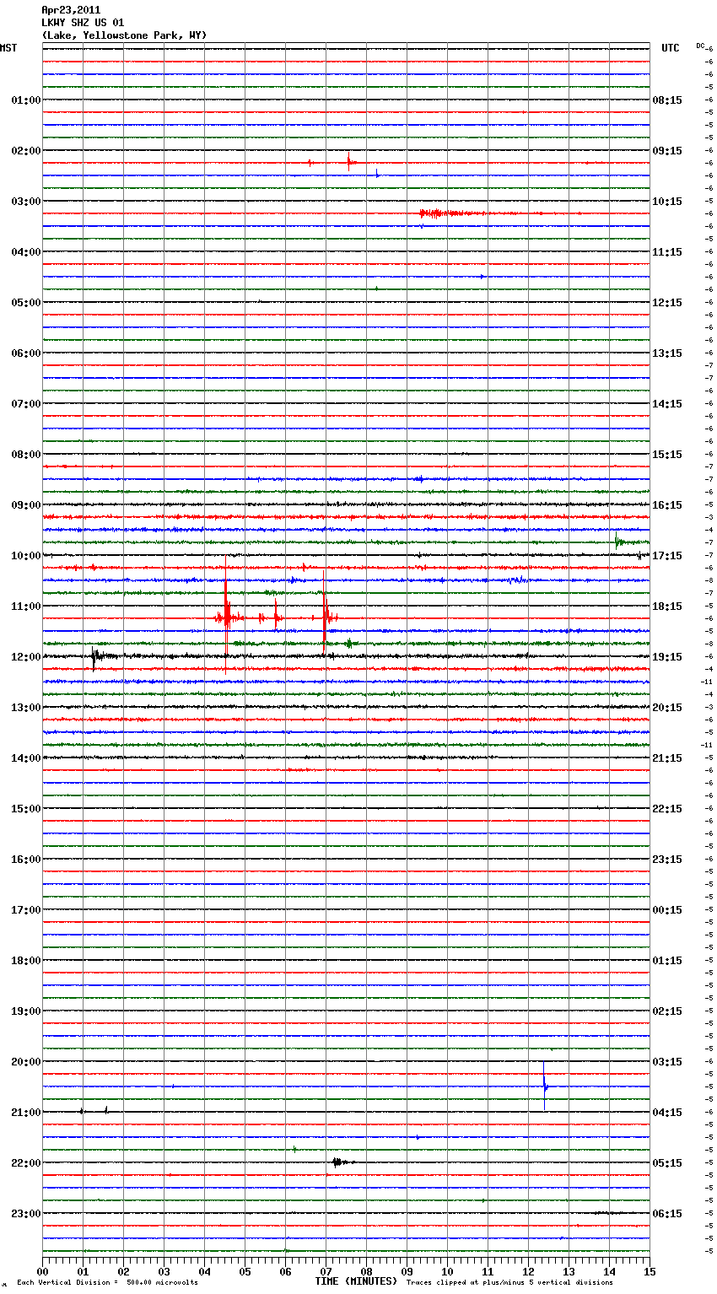Click the TIME (MINUTES) axis title

tap(356, 1281)
